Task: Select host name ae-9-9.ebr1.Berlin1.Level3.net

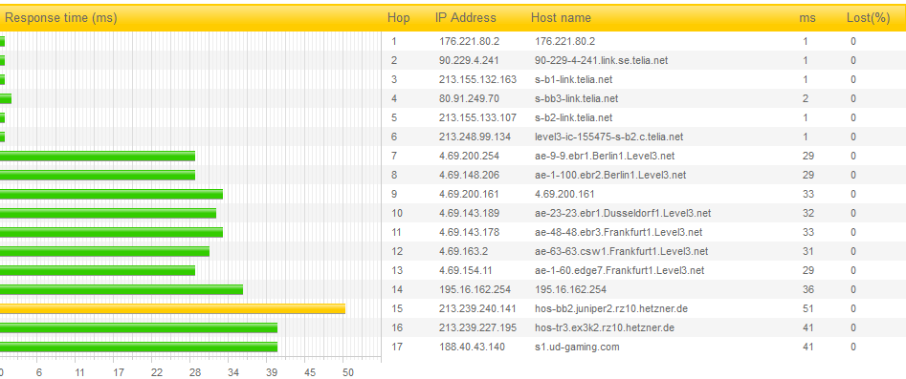Action: coord(605,156)
